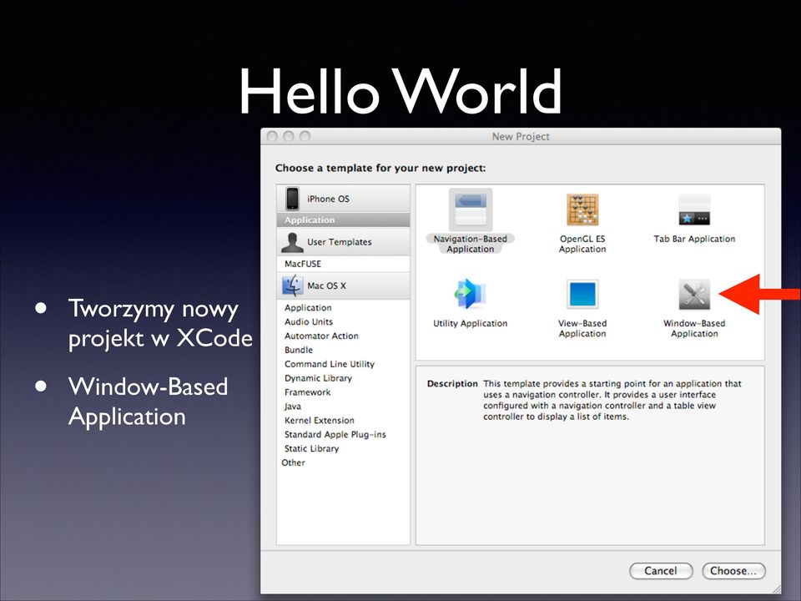Click the iPhone OS phone icon
801x601 pixels.
292,199
